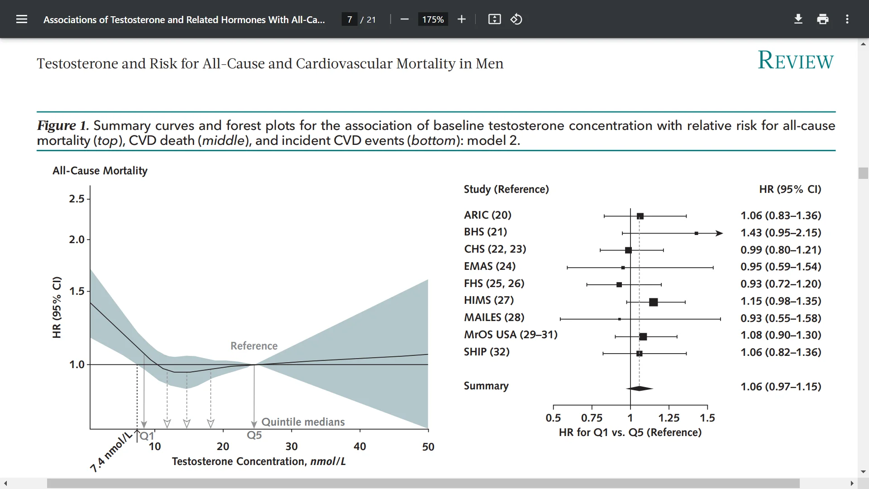869x489 pixels.
Task: Click the summary diamond in forest plot
Action: [x=640, y=388]
